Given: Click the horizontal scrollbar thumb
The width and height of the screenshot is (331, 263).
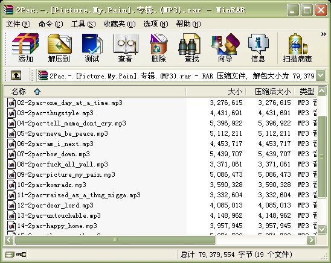Looking at the screenshot, I should [115, 239].
